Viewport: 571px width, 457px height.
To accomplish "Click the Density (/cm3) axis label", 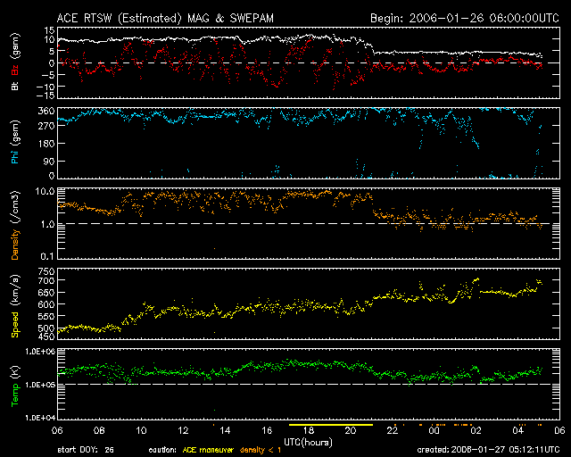I will [x=15, y=224].
